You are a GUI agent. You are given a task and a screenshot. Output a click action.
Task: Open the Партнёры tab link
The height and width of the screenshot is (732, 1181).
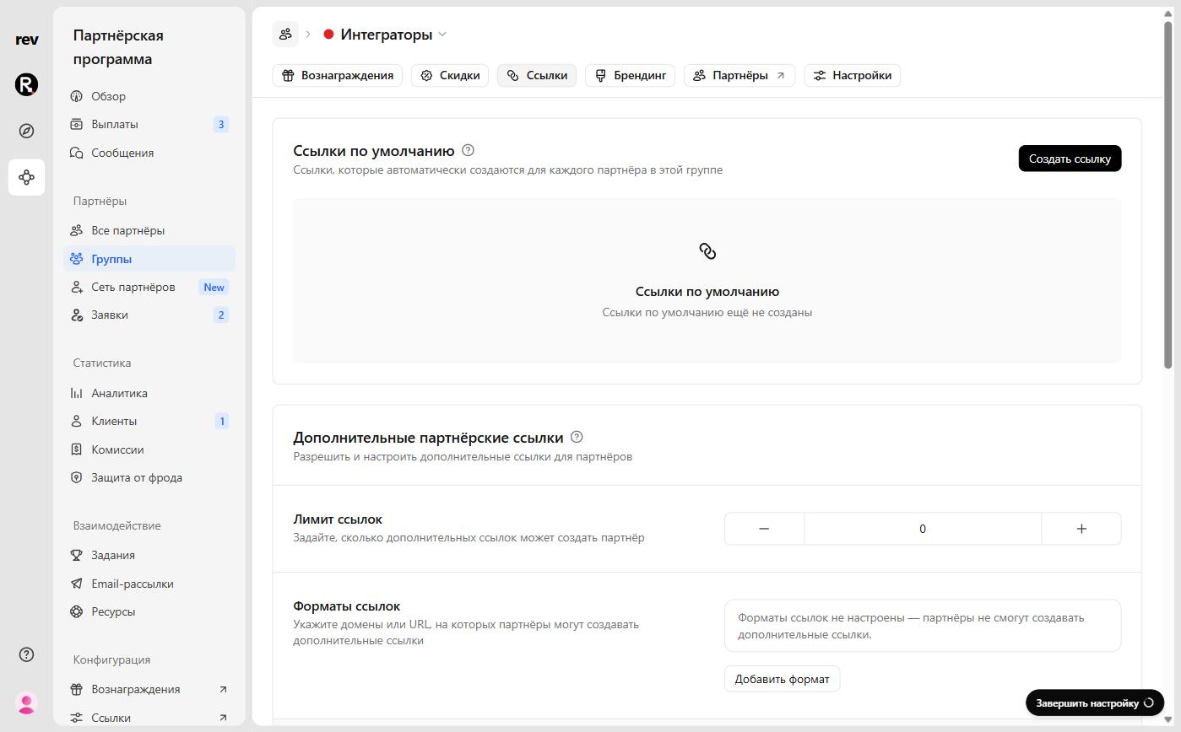click(x=739, y=75)
